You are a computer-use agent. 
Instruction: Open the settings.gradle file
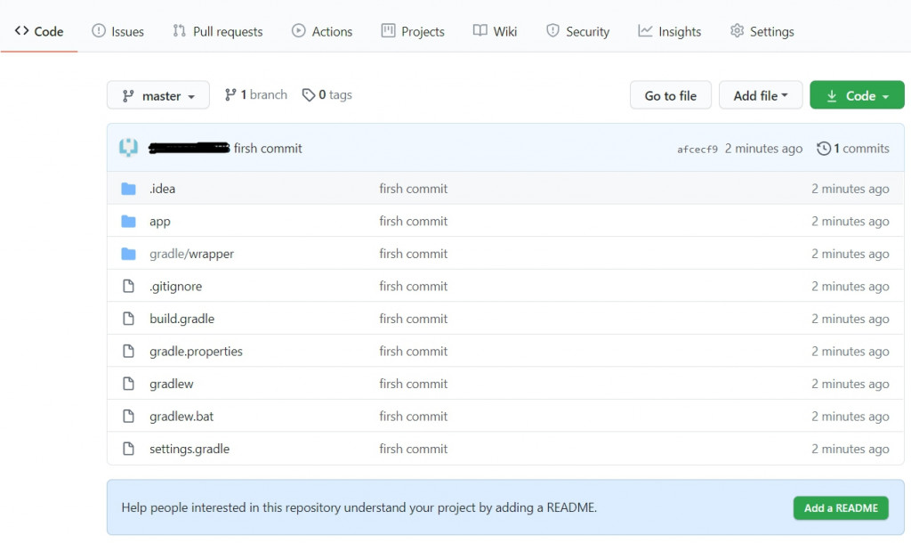(189, 450)
